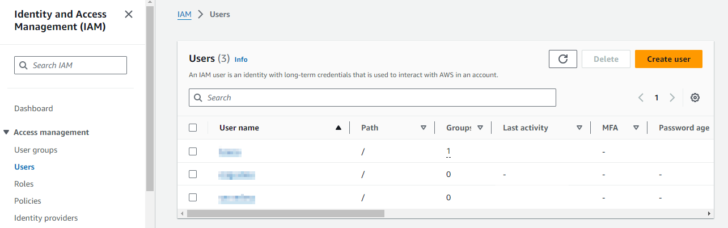Screen dimensions: 728x228
Task: Sort the Last activity column
Action: click(579, 128)
